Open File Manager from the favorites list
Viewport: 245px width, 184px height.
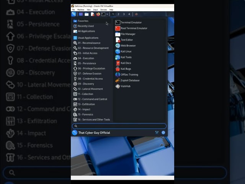click(140, 34)
